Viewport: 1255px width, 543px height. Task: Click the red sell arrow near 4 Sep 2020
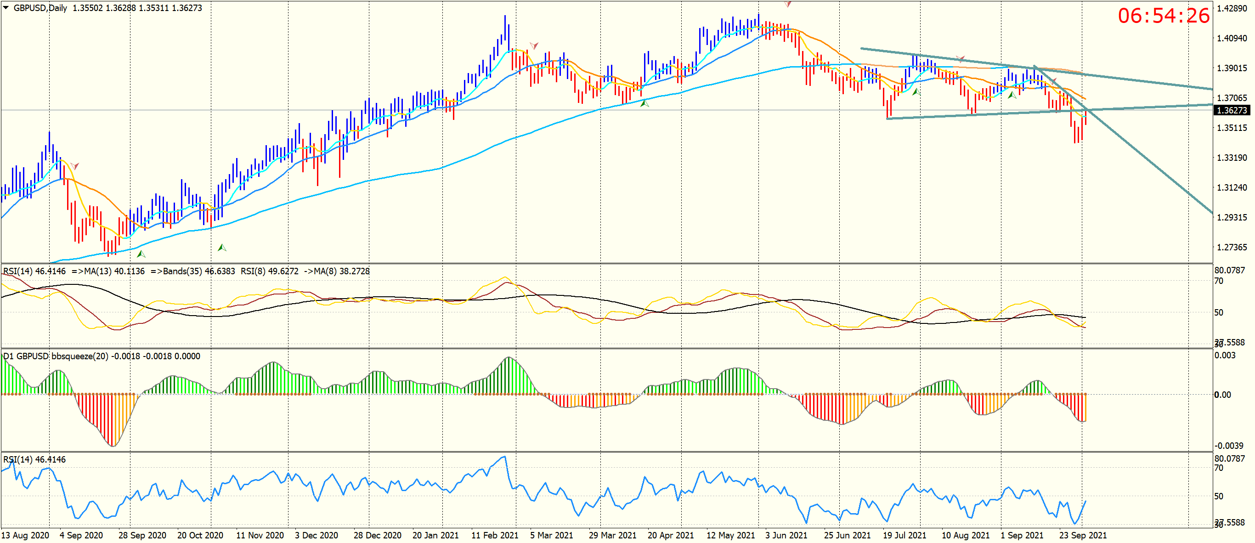[74, 165]
